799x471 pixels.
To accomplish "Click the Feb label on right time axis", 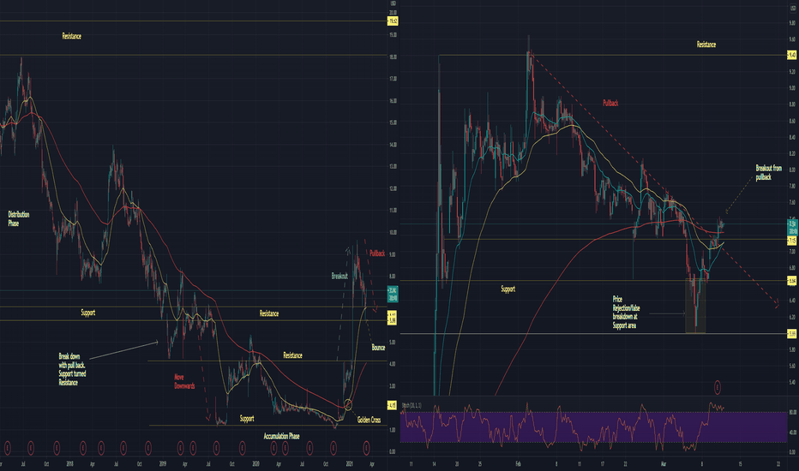I will tap(518, 464).
